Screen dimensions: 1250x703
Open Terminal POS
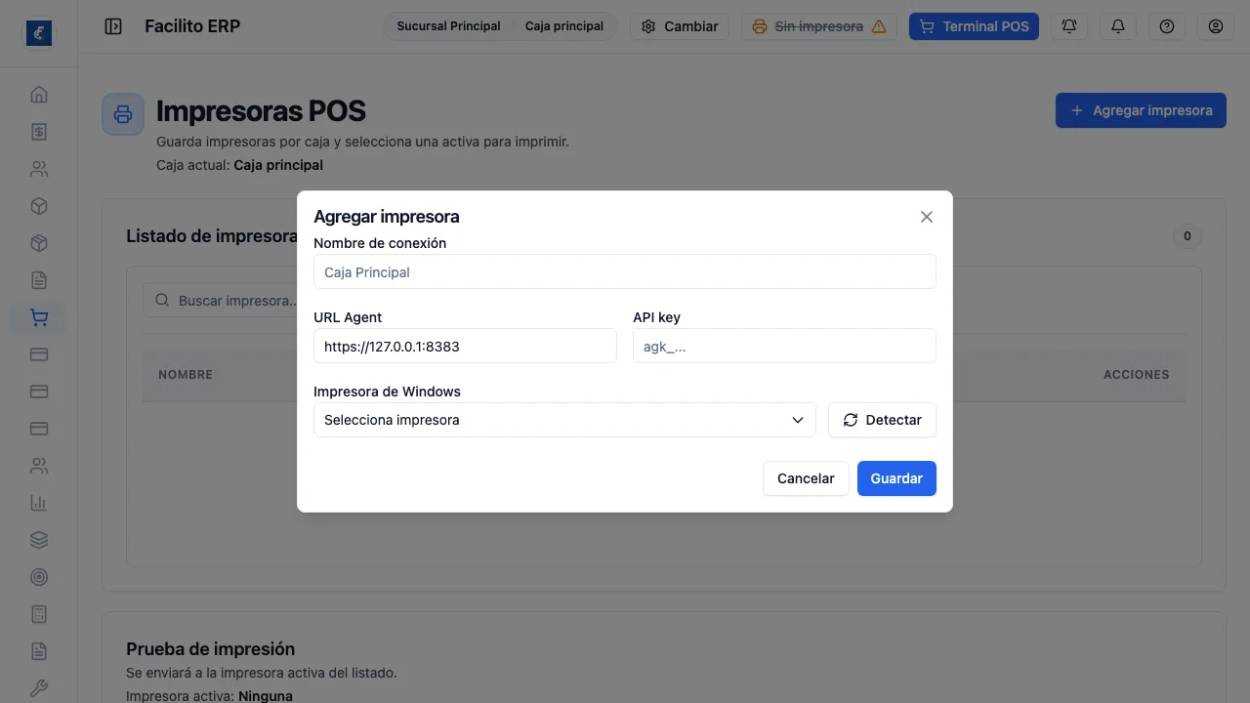tap(974, 26)
